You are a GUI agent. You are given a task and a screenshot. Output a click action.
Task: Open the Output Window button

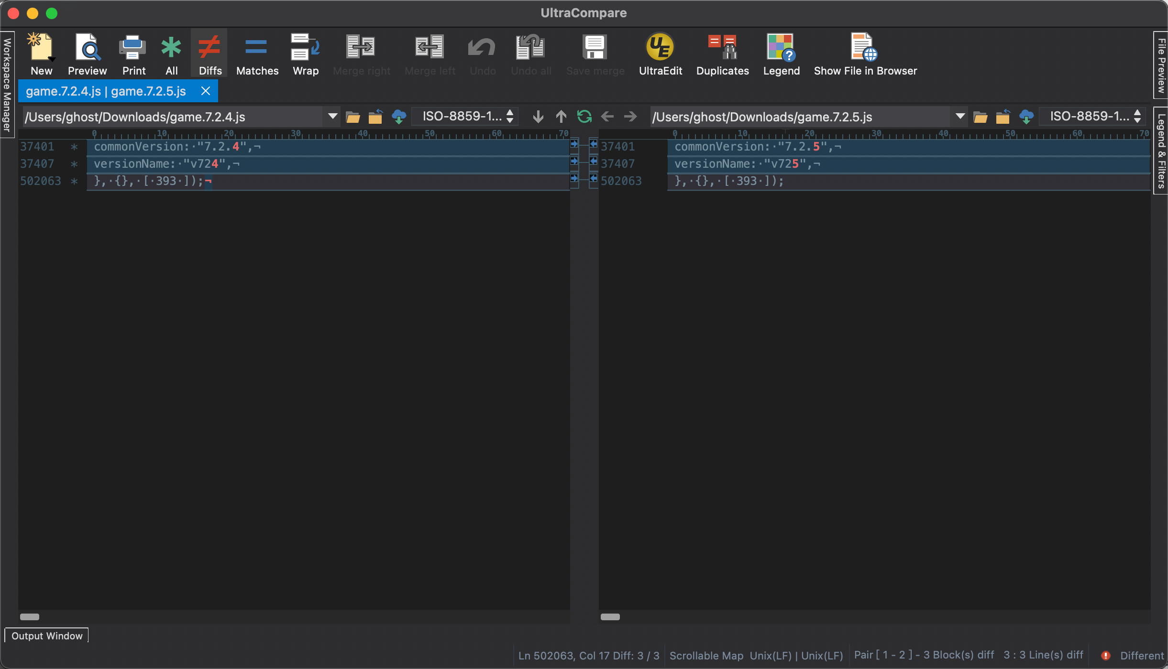click(47, 636)
